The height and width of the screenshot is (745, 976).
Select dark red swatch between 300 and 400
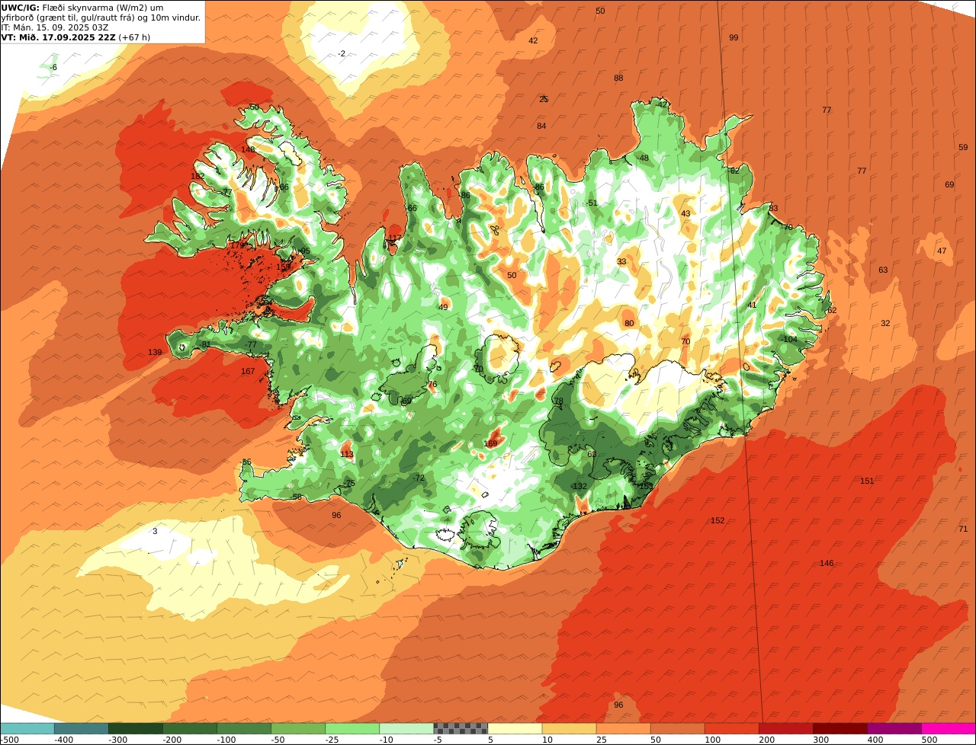click(840, 728)
